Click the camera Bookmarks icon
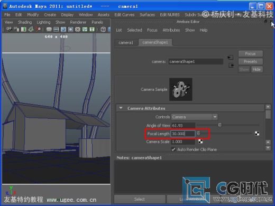 point(23,29)
